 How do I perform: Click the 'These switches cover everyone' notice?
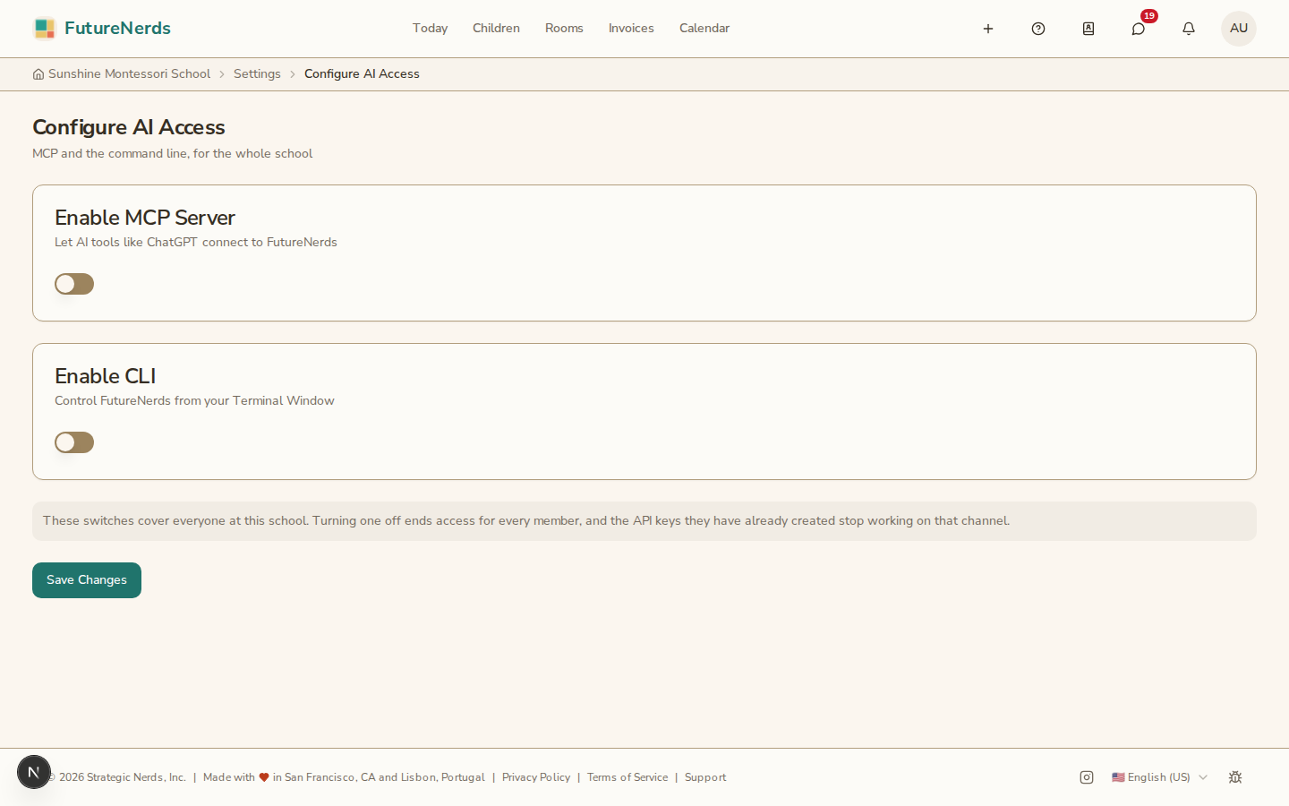pyautogui.click(x=644, y=521)
